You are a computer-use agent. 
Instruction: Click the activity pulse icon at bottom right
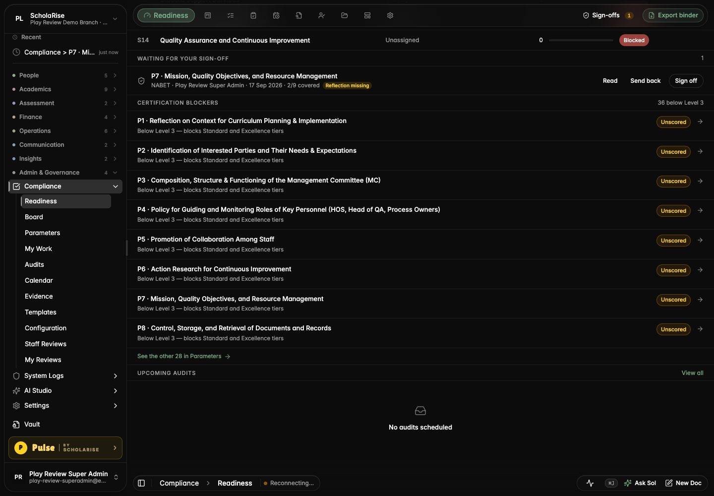pos(590,483)
